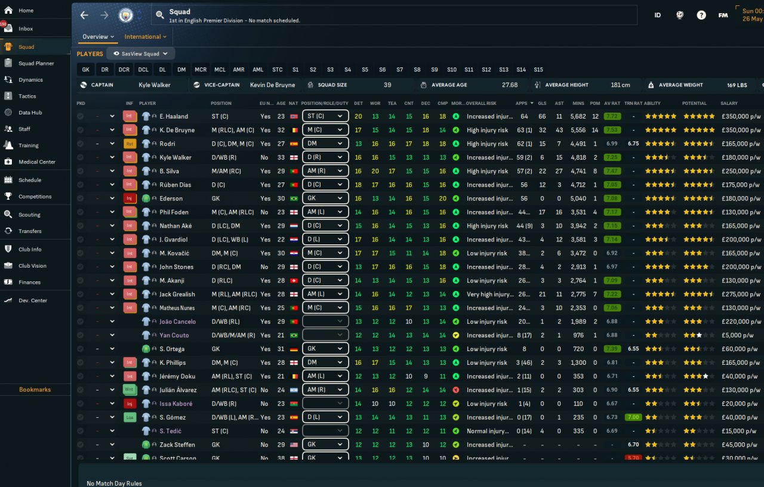Toggle the PKD pick circle for K. De Bruyne
This screenshot has height=487, width=764.
click(81, 130)
